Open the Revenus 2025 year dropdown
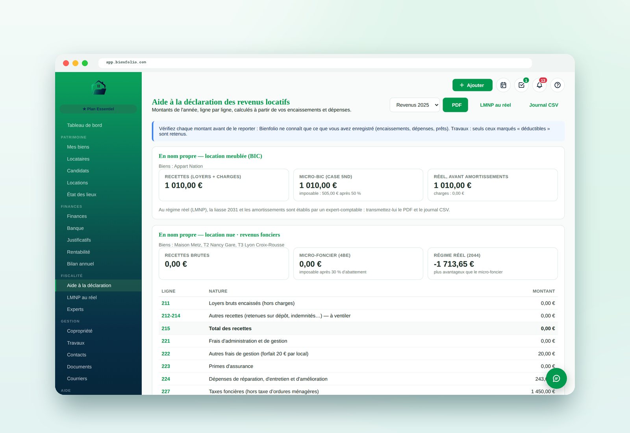630x433 pixels. [415, 105]
